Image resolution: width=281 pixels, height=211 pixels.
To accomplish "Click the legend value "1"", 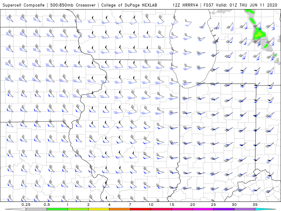I will click(x=67, y=205).
